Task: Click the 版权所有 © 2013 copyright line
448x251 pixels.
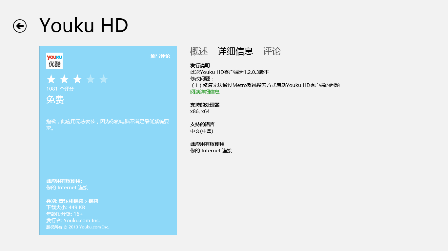Action: click(x=78, y=227)
